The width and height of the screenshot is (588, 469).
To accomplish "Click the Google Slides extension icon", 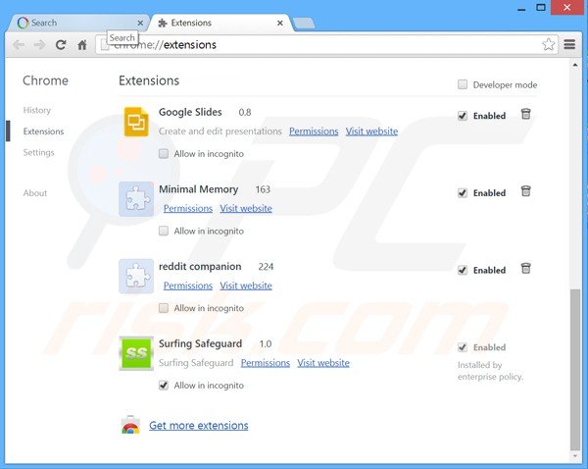I will [x=136, y=122].
